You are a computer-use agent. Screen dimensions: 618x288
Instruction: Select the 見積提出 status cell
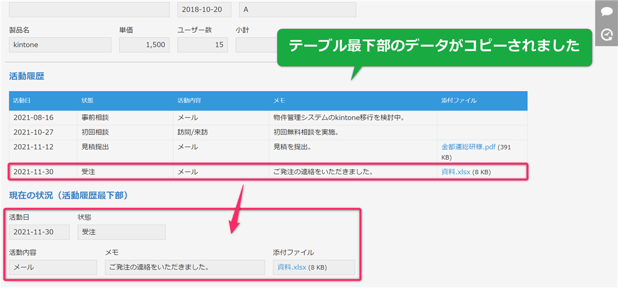[125, 151]
